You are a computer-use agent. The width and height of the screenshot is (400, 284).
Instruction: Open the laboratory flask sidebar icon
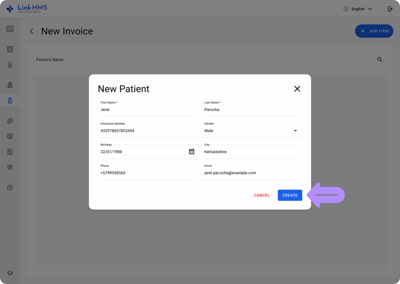[x=10, y=85]
